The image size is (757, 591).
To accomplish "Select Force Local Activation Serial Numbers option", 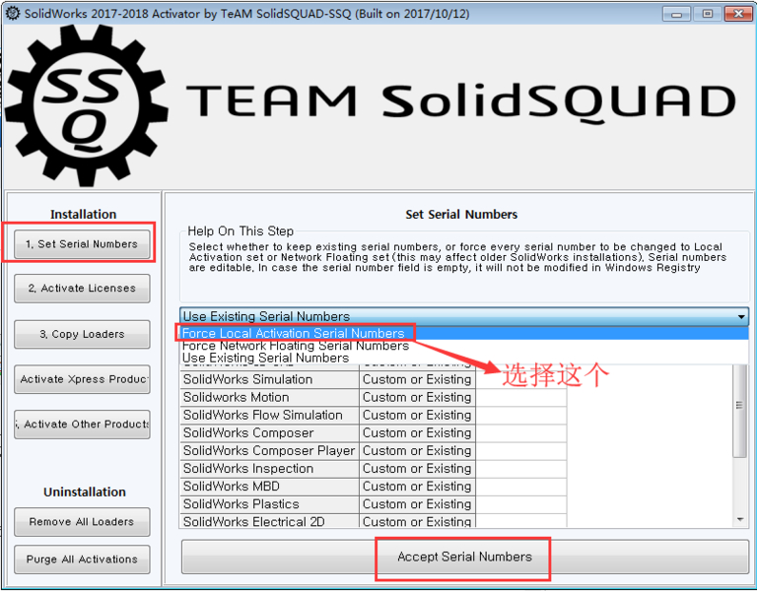I will click(x=464, y=333).
